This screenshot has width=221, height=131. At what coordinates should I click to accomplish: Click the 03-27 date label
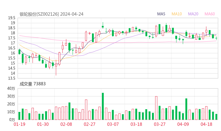pos(159,124)
